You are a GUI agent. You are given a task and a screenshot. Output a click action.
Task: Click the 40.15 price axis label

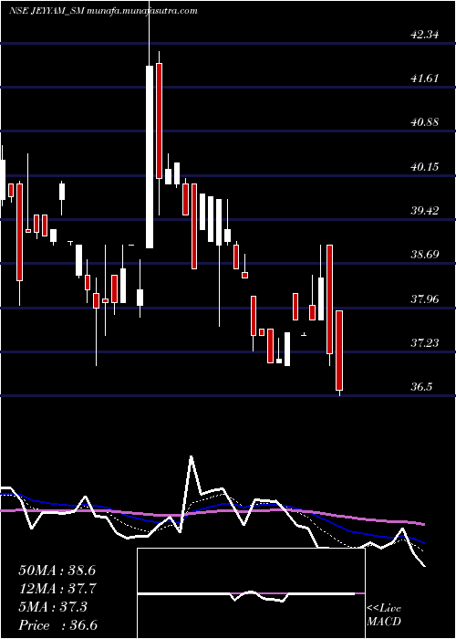(x=425, y=167)
